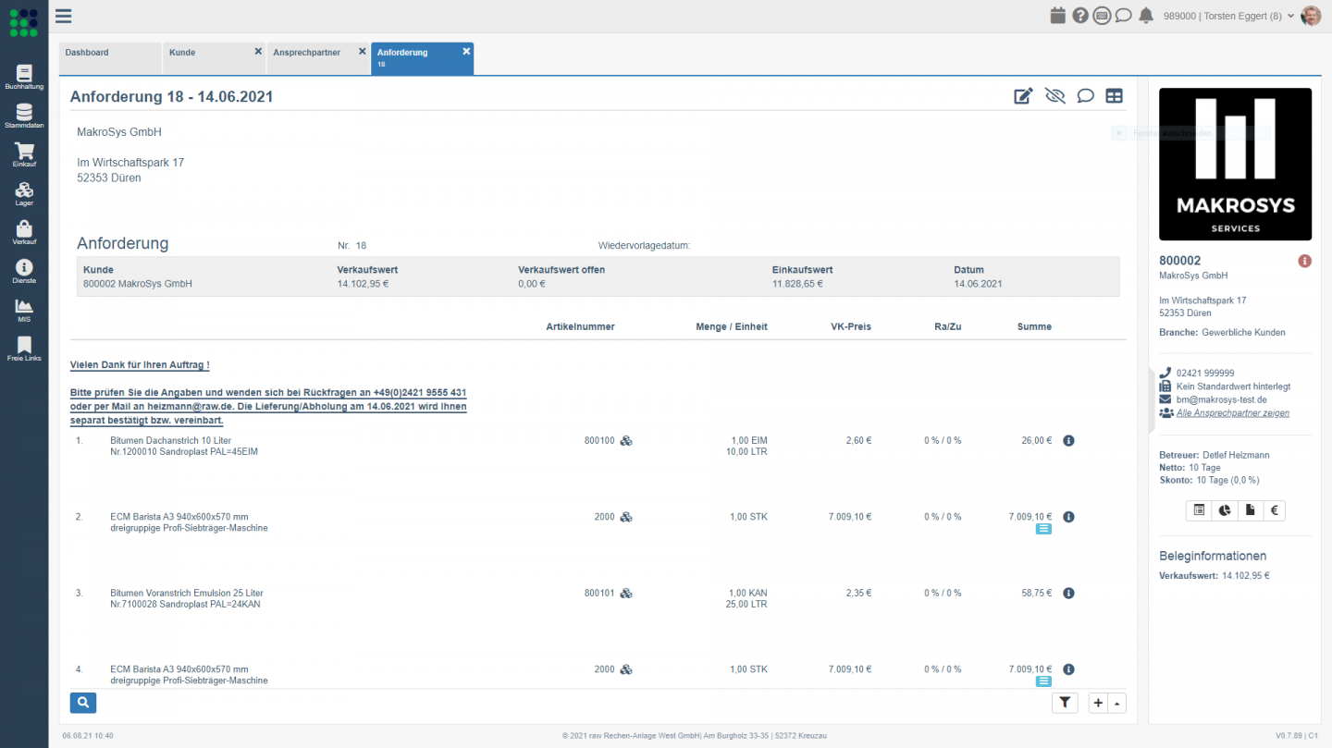The width and height of the screenshot is (1332, 748).
Task: Open Stammdaten in the sidebar
Action: 24,116
